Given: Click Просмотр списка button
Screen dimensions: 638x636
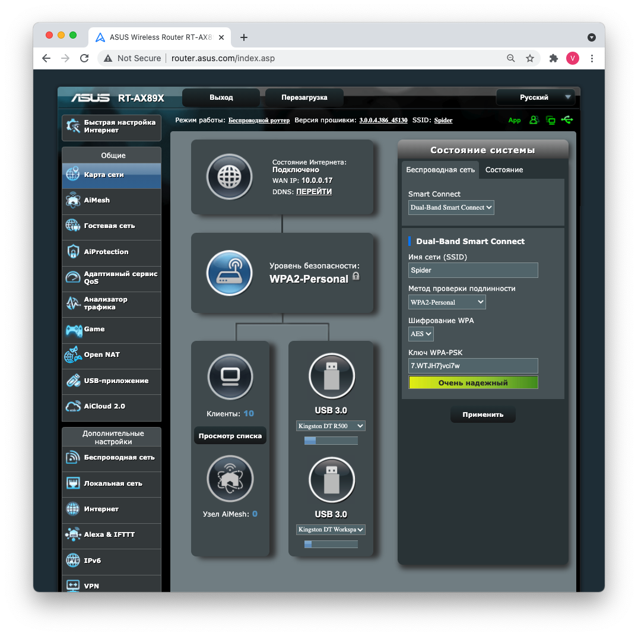Looking at the screenshot, I should [x=230, y=436].
